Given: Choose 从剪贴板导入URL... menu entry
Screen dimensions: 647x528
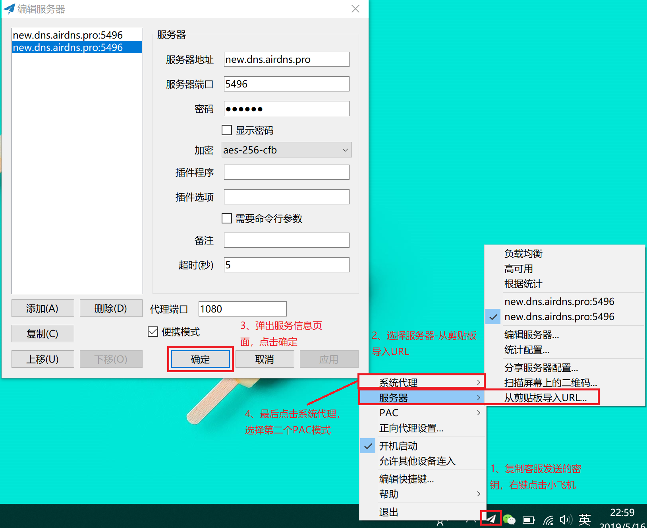Looking at the screenshot, I should pyautogui.click(x=545, y=398).
